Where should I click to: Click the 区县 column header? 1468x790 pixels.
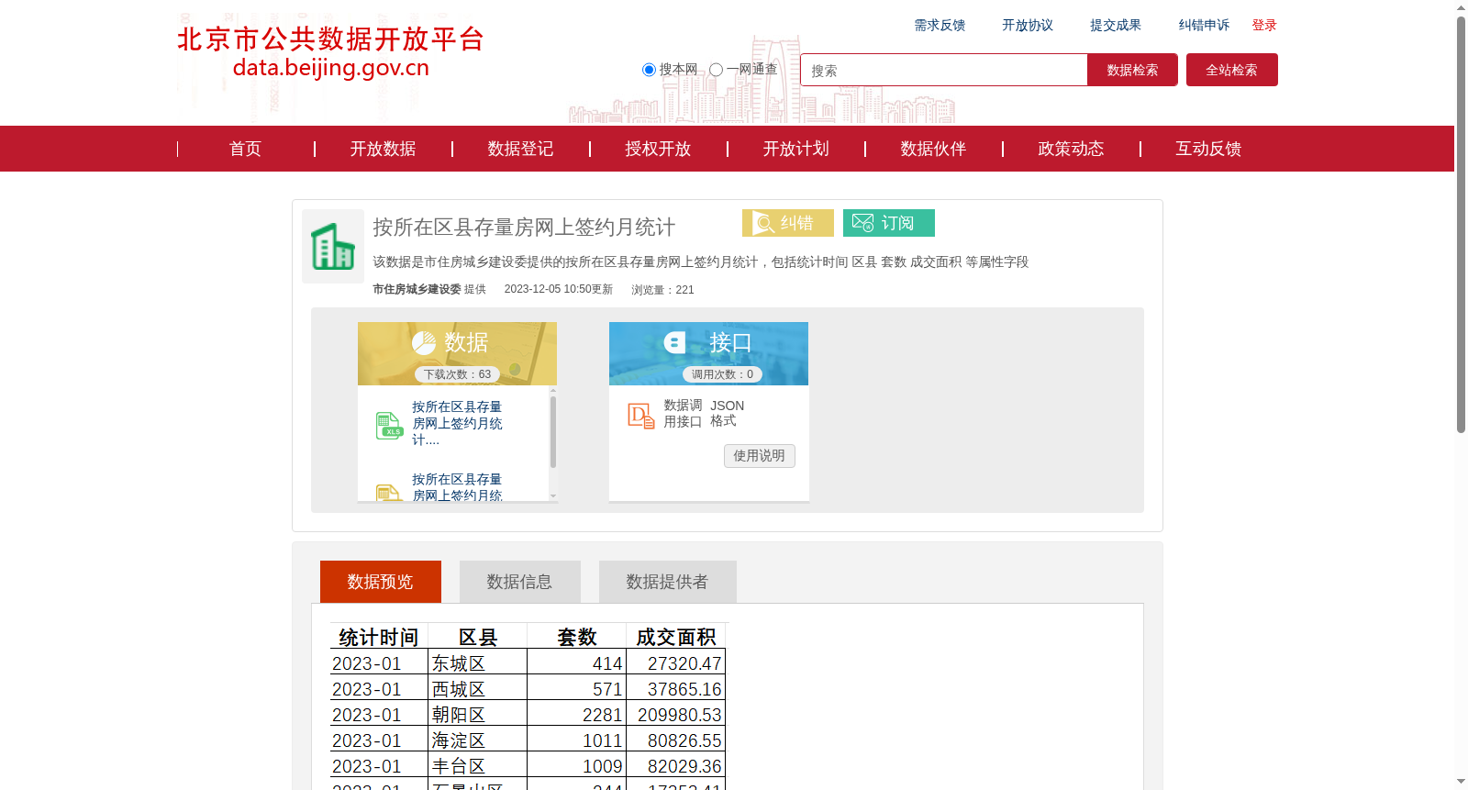(x=478, y=637)
